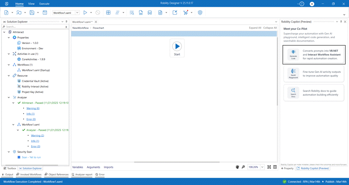The width and height of the screenshot is (349, 185).
Task: Click the Solution Explorer search field
Action: click(34, 27)
